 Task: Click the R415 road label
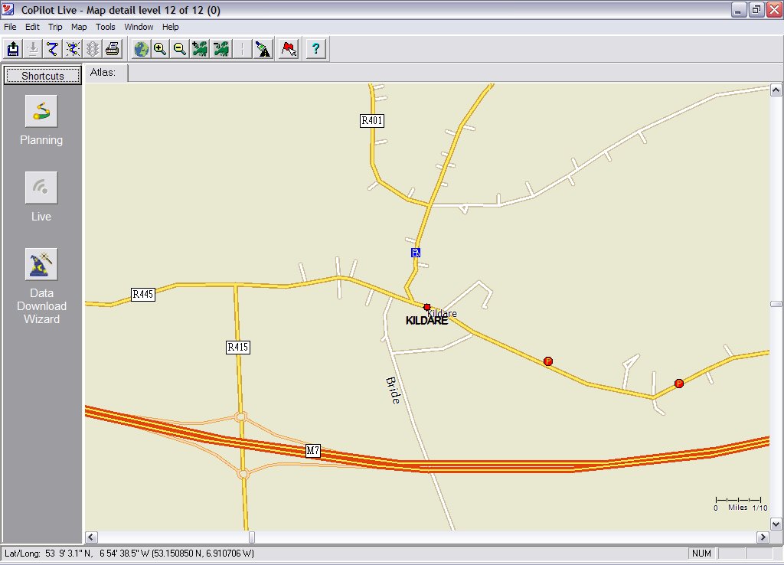[x=238, y=347]
